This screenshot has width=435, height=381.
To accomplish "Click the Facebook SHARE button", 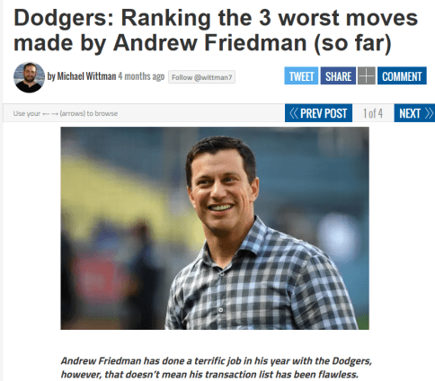I will pyautogui.click(x=338, y=75).
